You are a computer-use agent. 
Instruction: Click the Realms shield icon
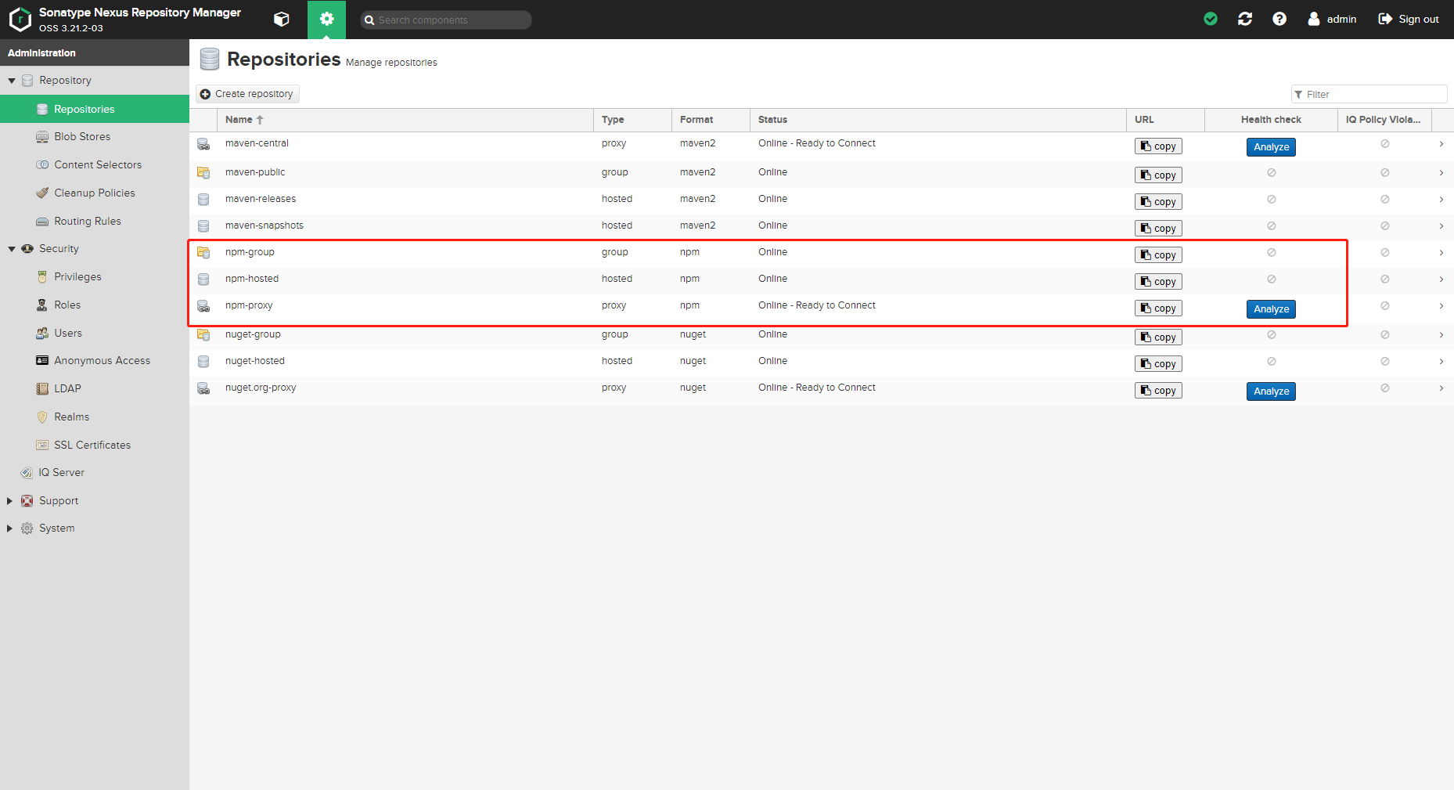pos(42,417)
